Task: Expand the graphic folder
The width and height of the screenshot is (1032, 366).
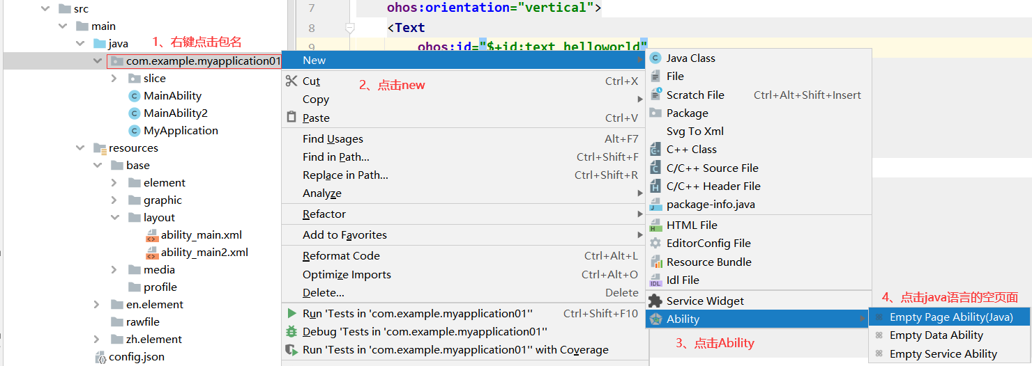Action: (x=114, y=200)
